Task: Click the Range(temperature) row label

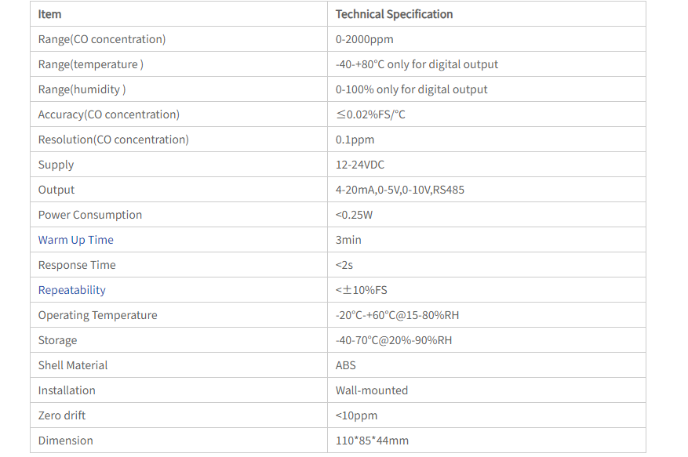Action: [x=90, y=64]
